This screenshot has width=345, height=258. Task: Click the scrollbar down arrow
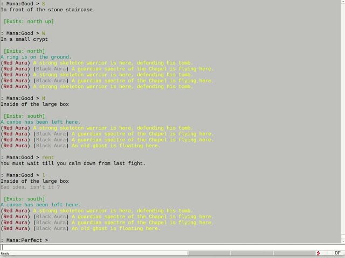[343, 241]
